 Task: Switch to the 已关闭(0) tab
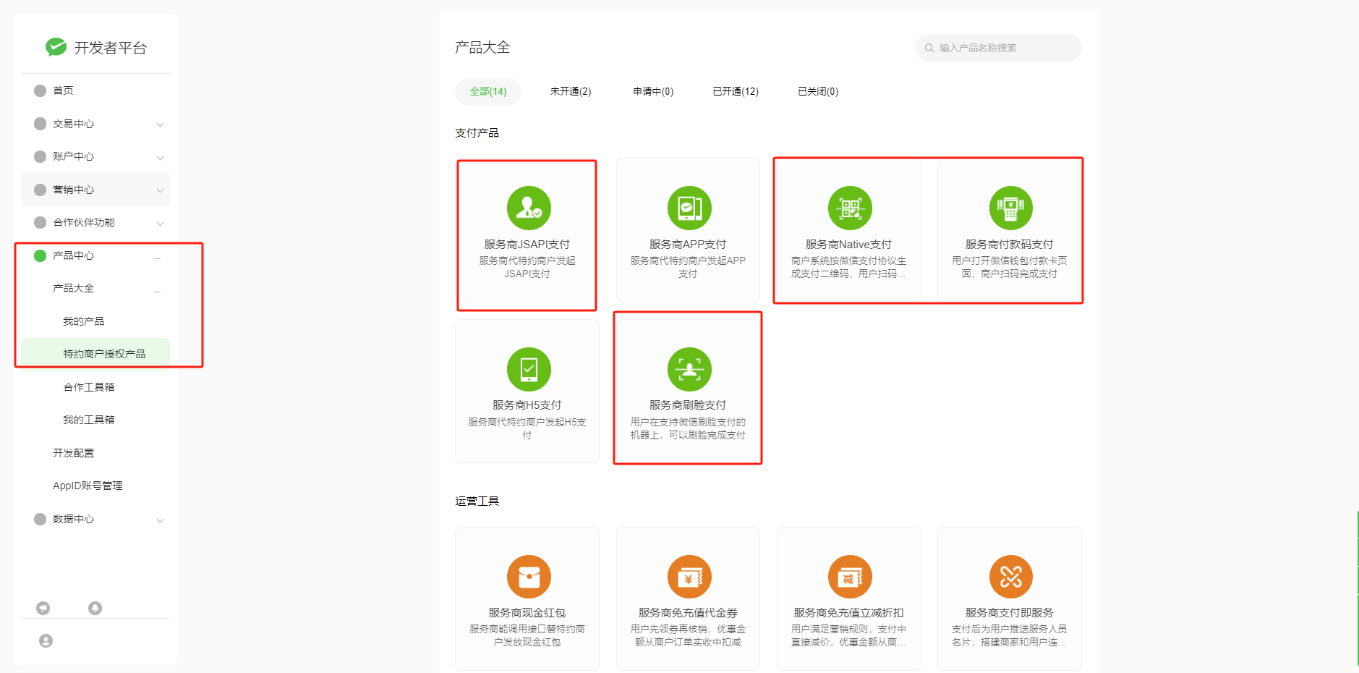(x=818, y=91)
